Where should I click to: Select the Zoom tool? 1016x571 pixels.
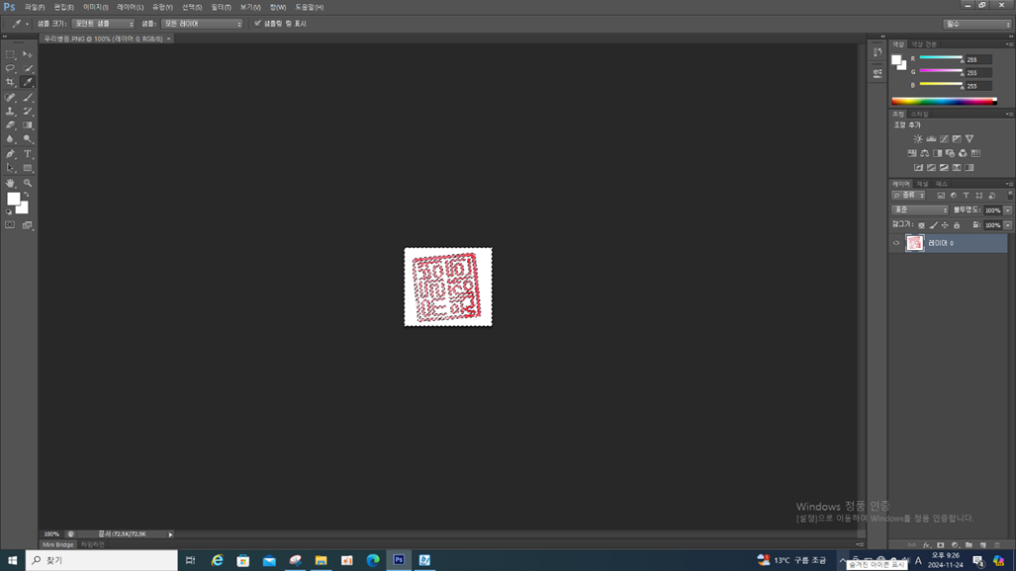(28, 183)
